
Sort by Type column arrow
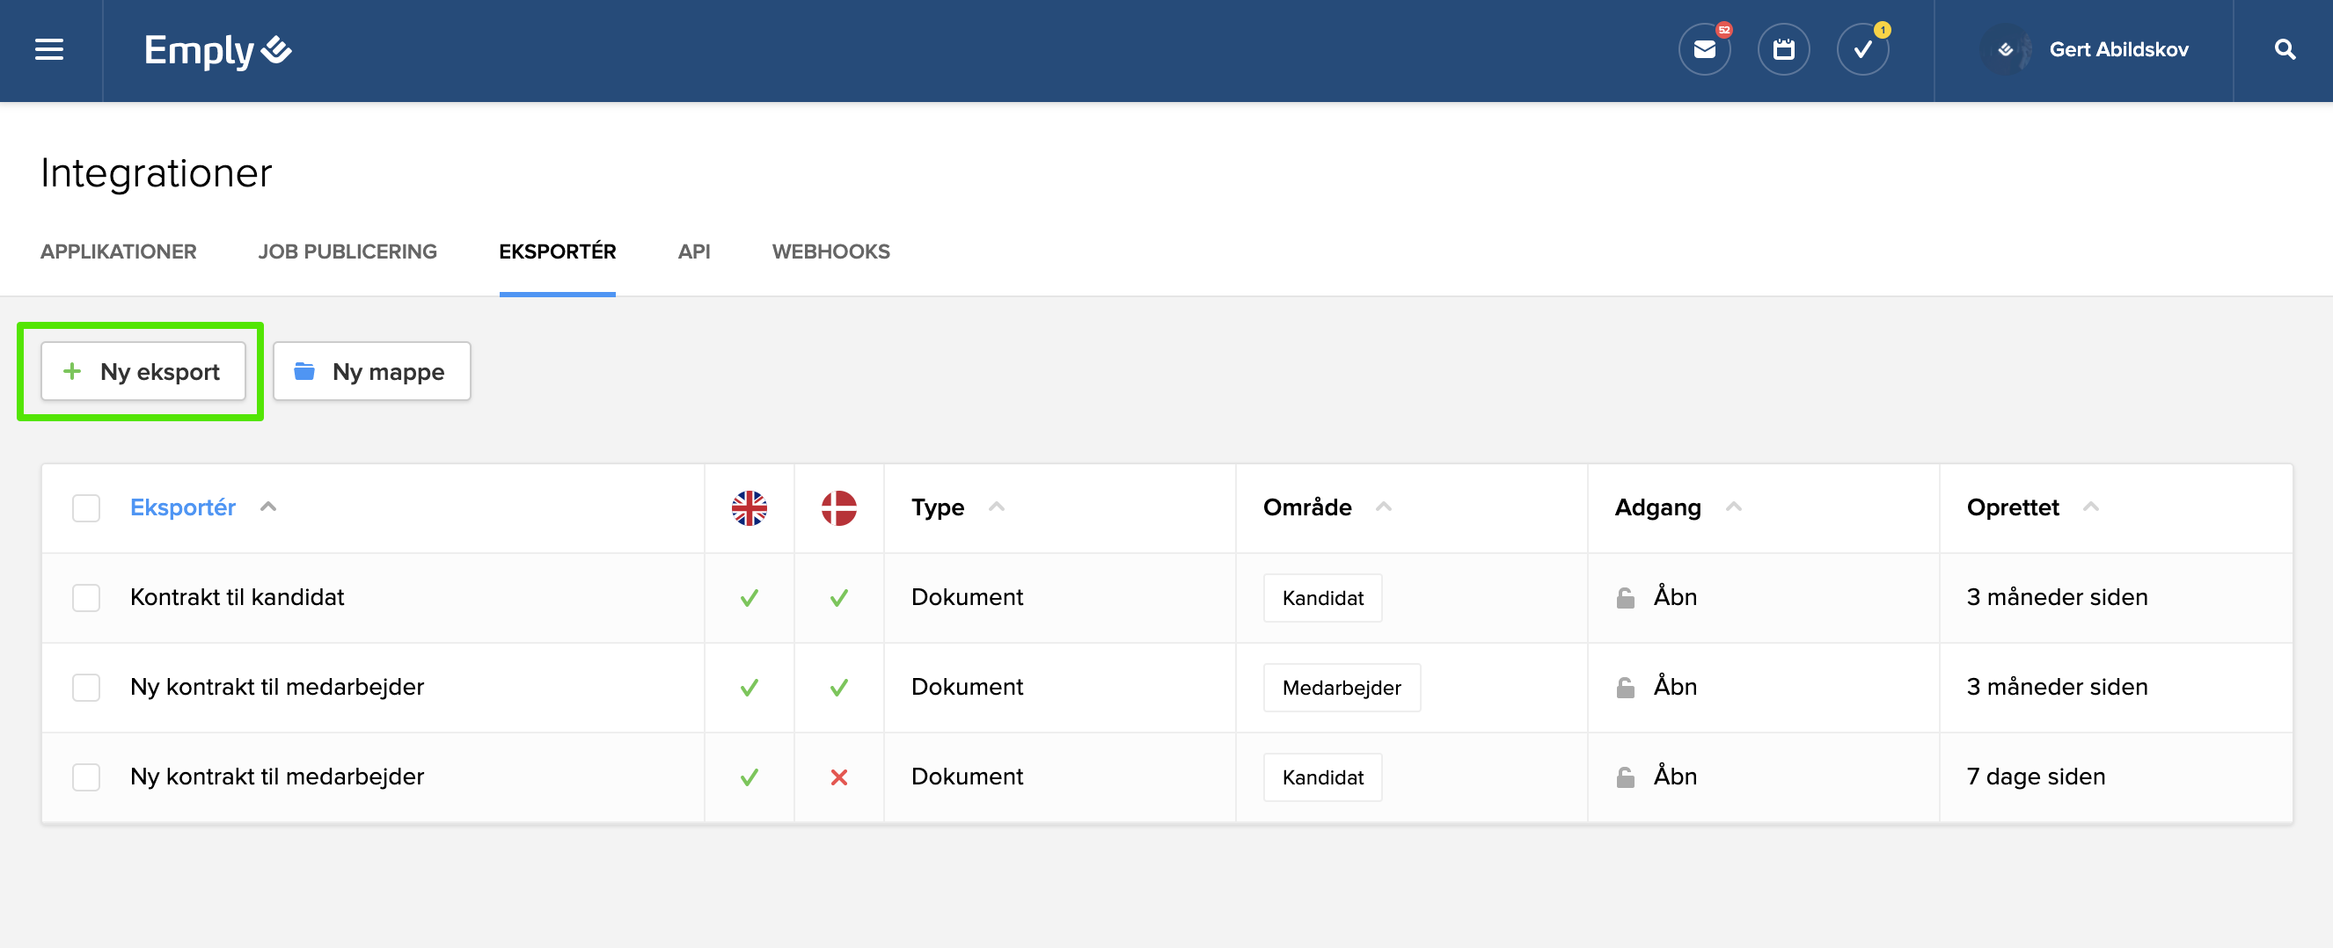(x=996, y=507)
